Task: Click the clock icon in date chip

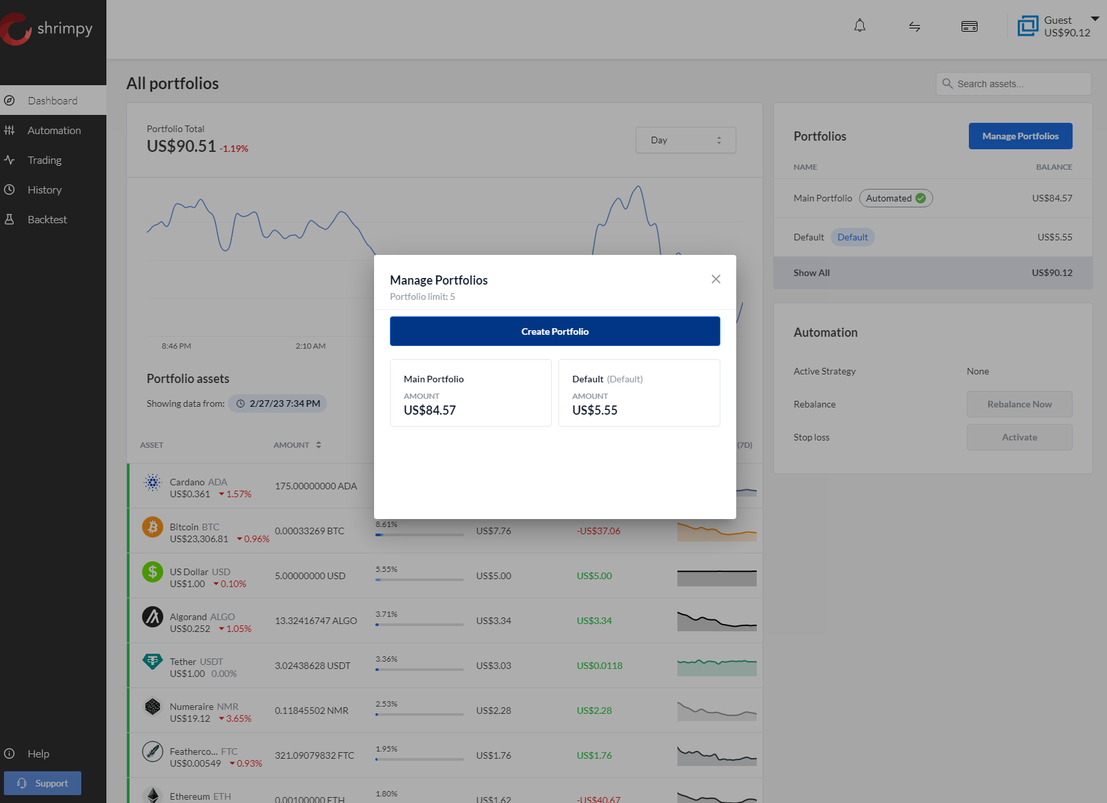Action: coord(241,403)
